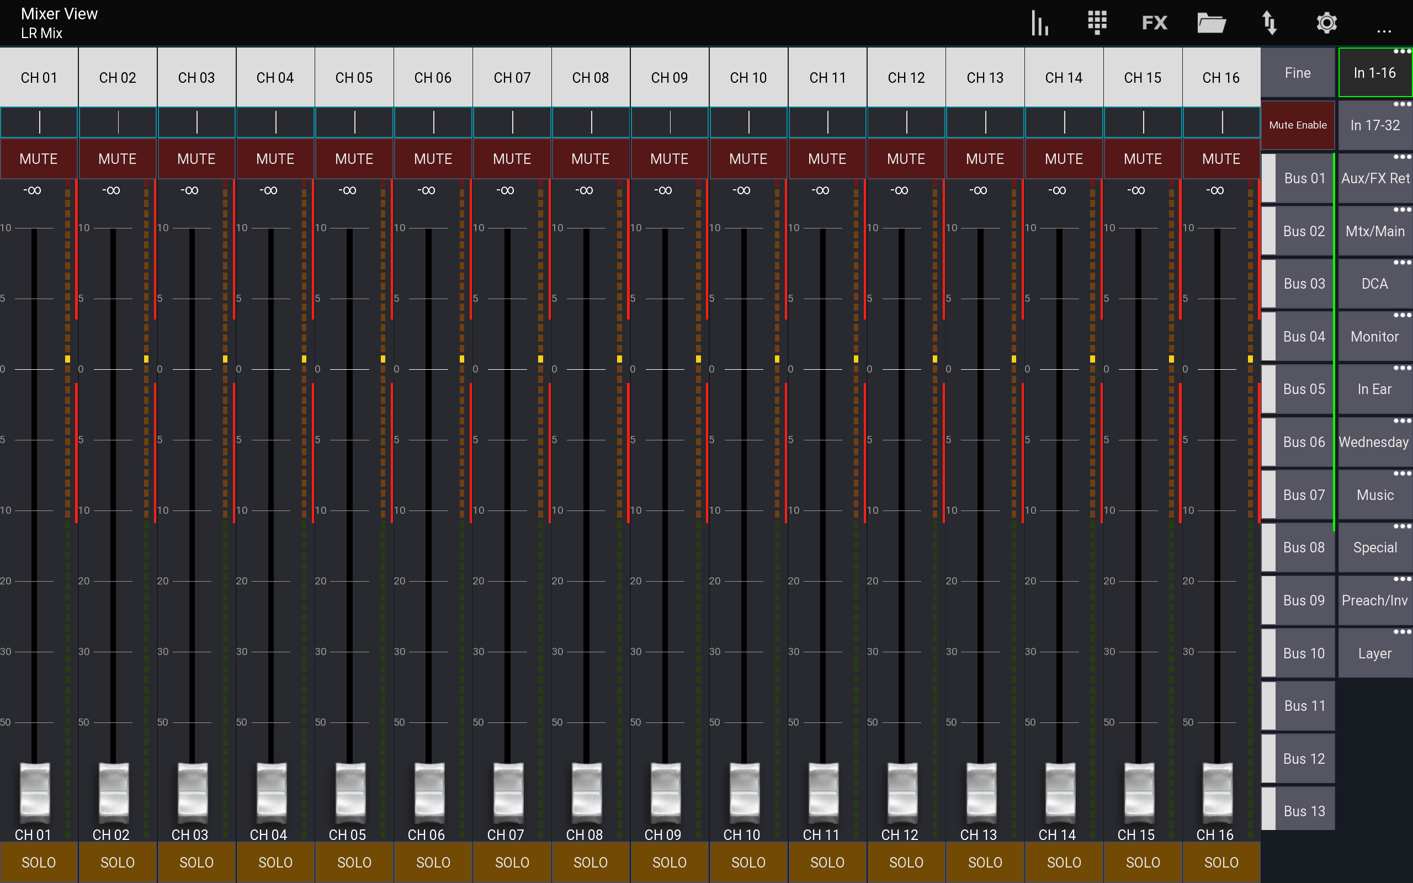Open the overflow menu in the top bar
Image resolution: width=1413 pixels, height=883 pixels.
[1384, 31]
